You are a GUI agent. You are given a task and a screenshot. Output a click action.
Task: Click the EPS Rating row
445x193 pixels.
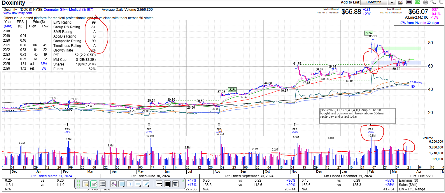click(75, 22)
